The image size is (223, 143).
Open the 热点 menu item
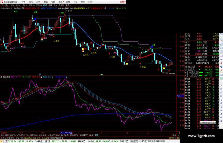point(83,2)
